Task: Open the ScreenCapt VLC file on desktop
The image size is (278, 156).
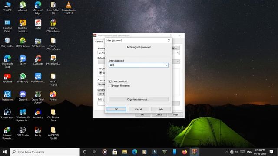Action: click(69, 8)
